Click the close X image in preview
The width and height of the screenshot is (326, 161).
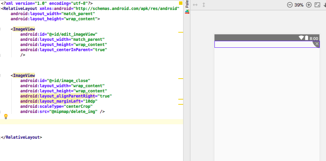tap(317, 44)
